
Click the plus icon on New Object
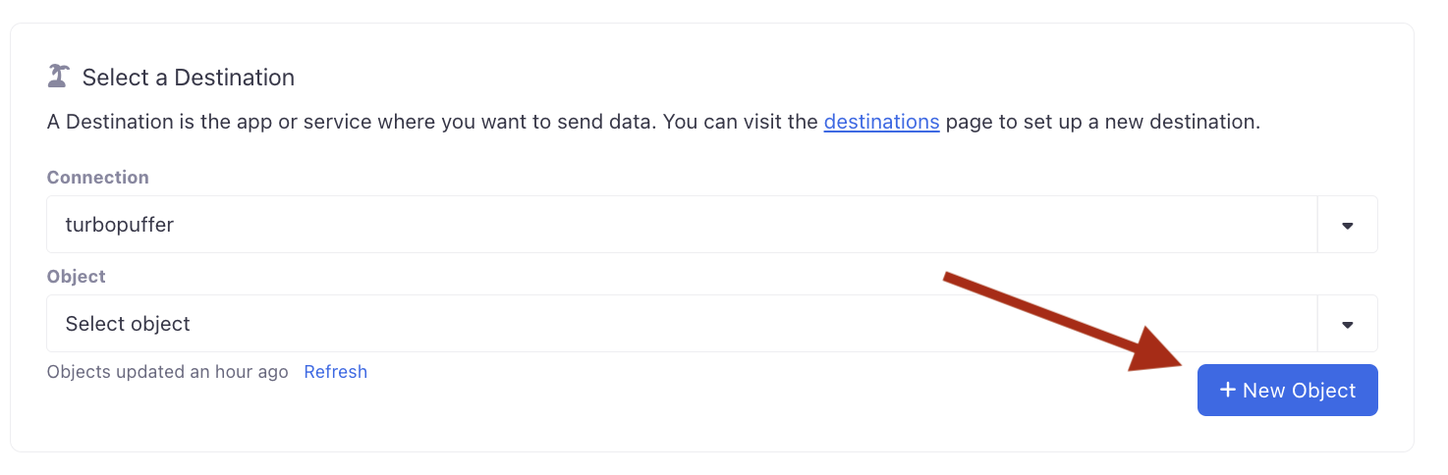(1227, 390)
